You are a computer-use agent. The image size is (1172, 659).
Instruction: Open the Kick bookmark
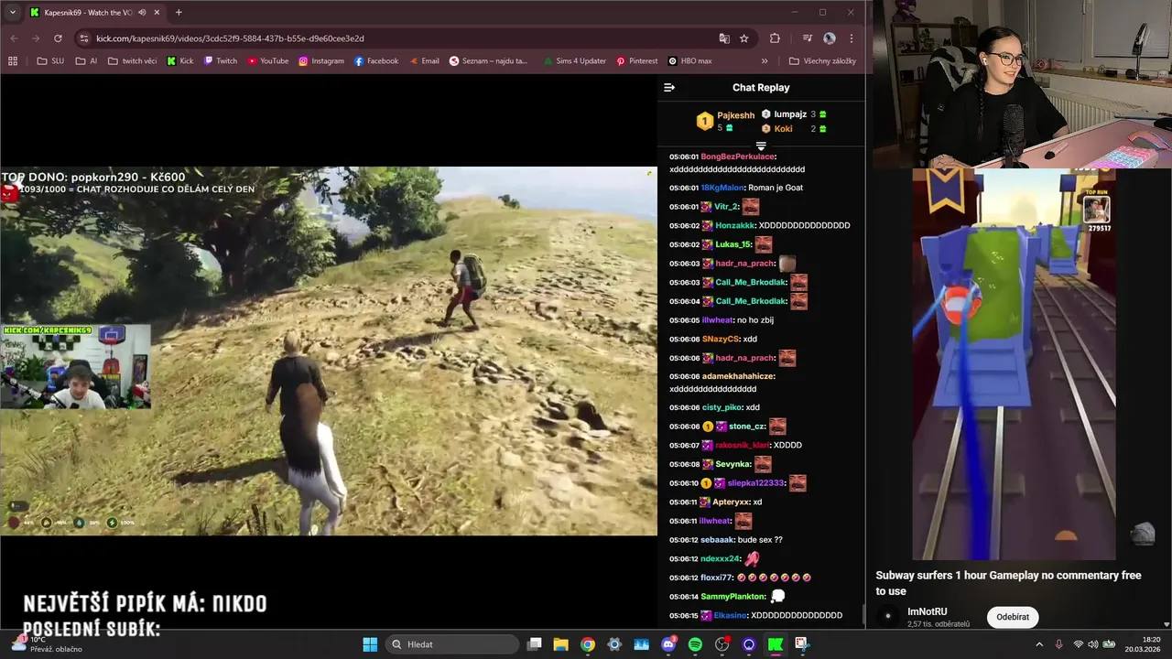pos(180,61)
